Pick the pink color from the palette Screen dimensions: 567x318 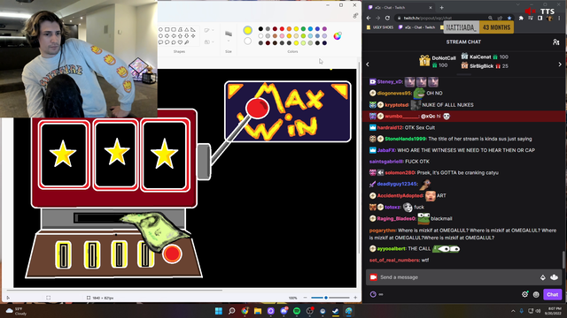tap(282, 36)
